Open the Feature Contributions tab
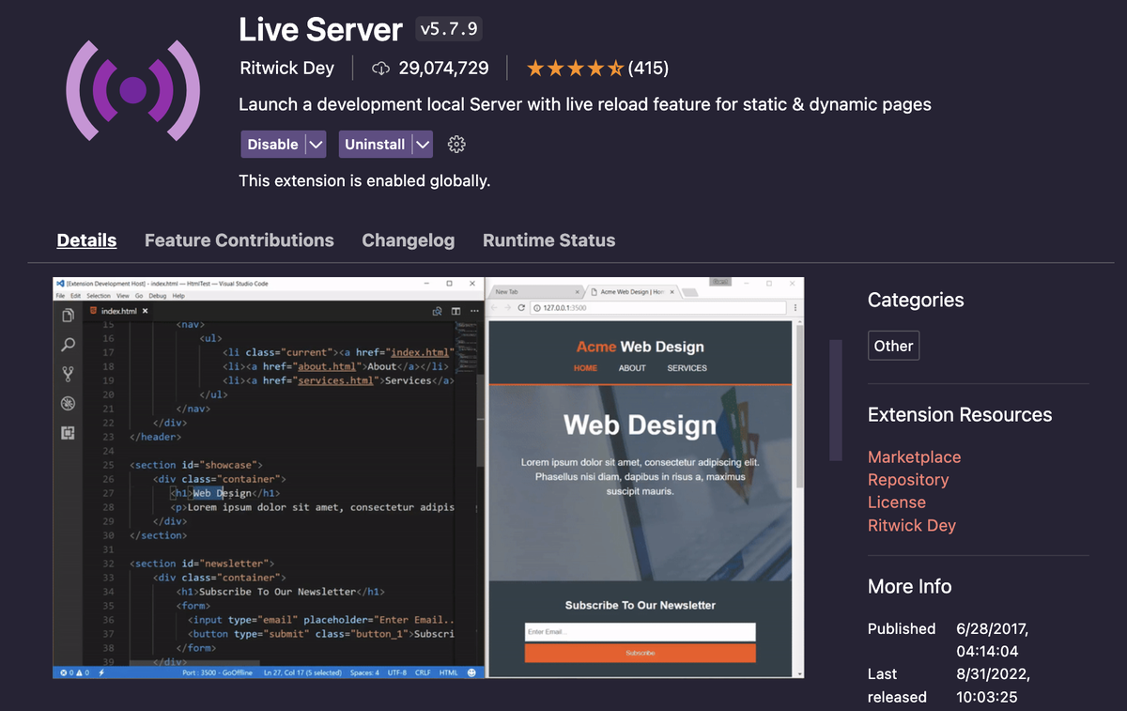Image resolution: width=1127 pixels, height=711 pixels. pyautogui.click(x=239, y=240)
